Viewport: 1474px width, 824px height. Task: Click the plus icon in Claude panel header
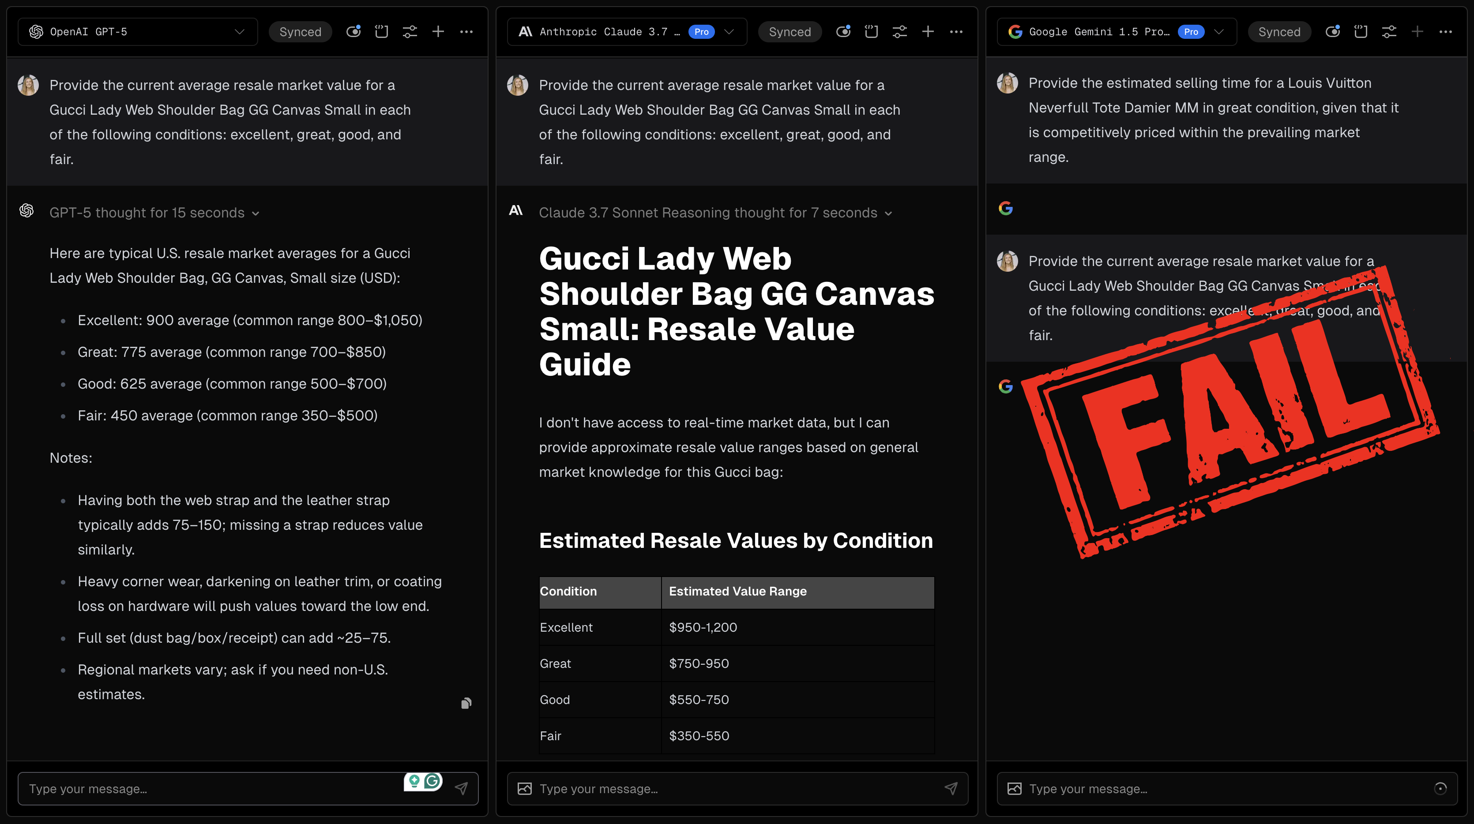tap(928, 32)
